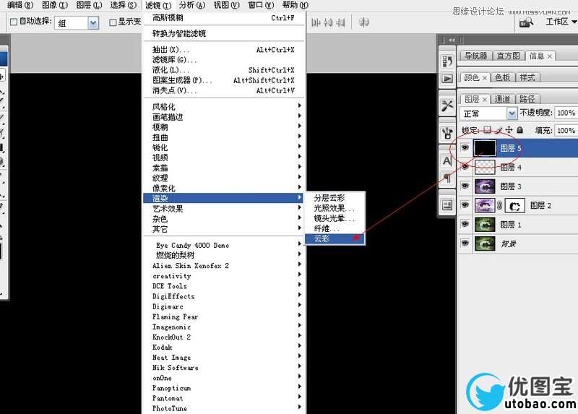Open the 工作区 workspace button

coord(559,22)
